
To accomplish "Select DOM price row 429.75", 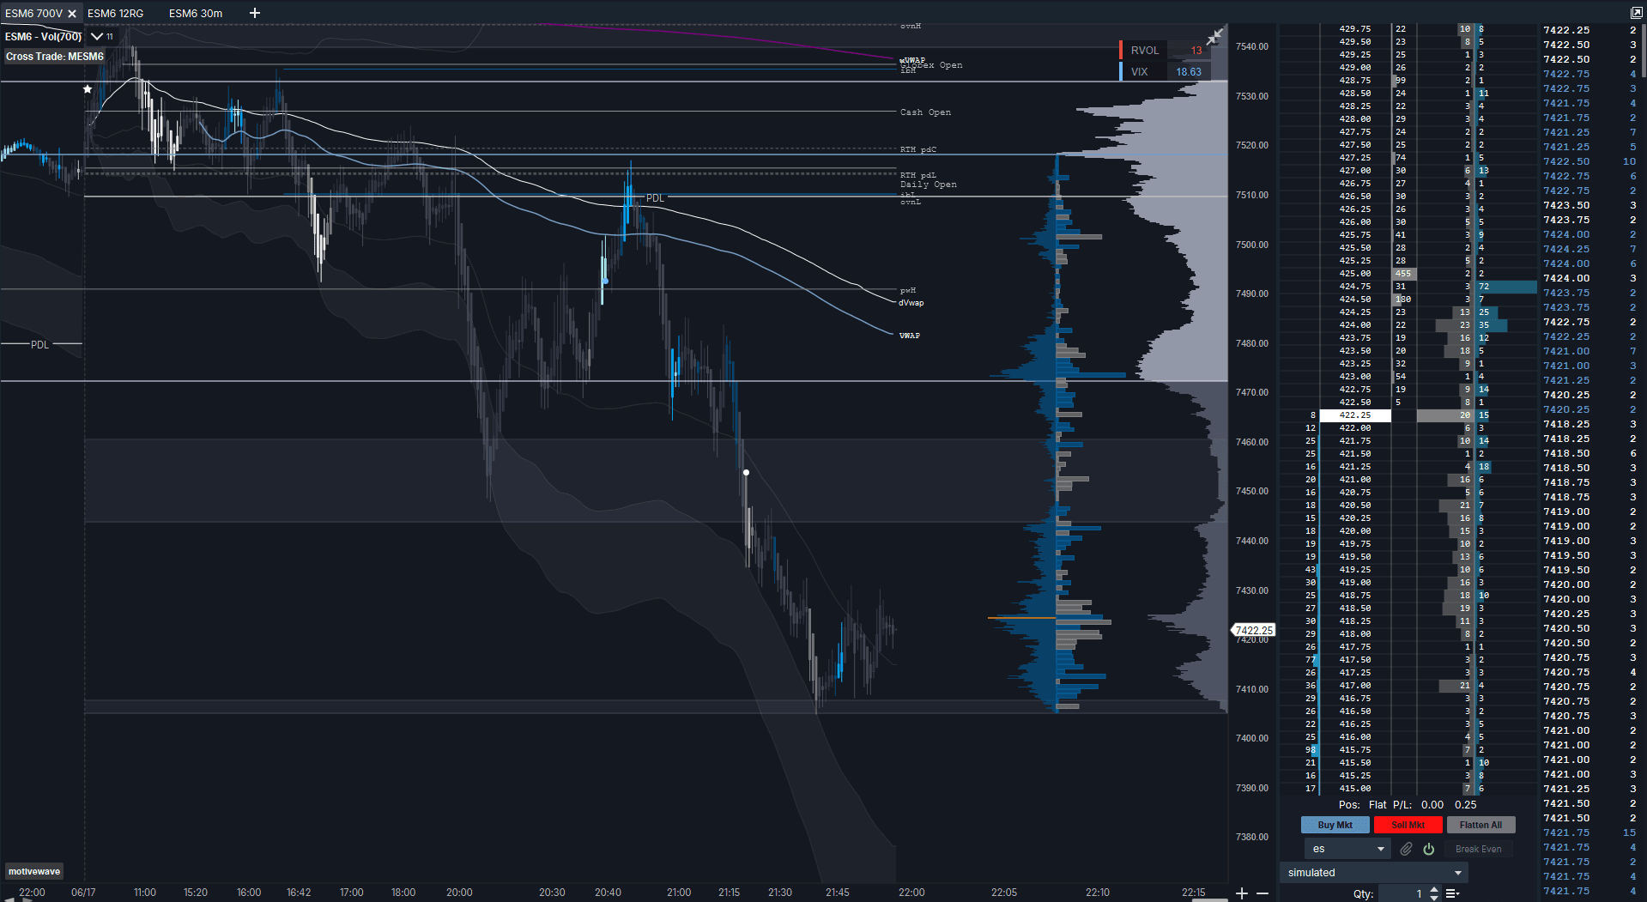I will coord(1354,29).
